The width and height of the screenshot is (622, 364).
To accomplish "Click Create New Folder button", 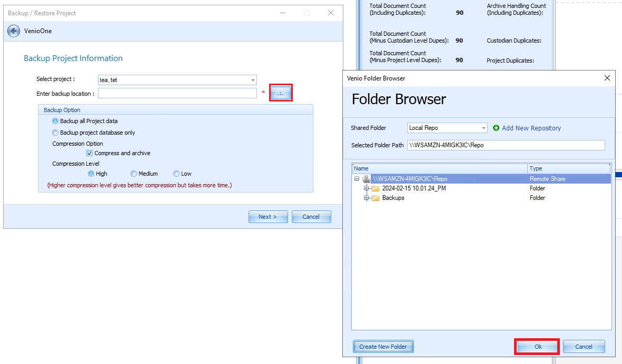I will point(383,347).
